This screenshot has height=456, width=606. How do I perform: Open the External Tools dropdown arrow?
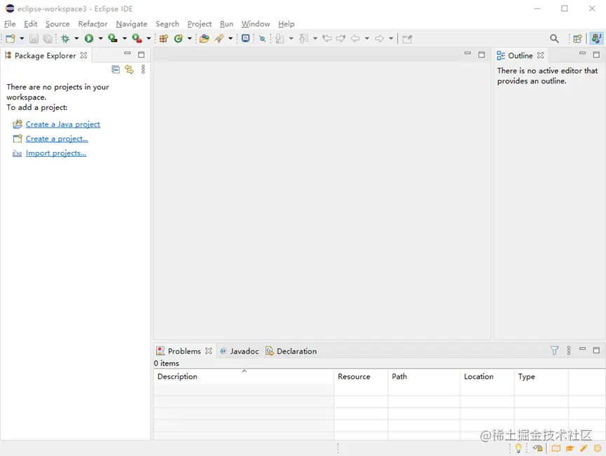(x=149, y=39)
